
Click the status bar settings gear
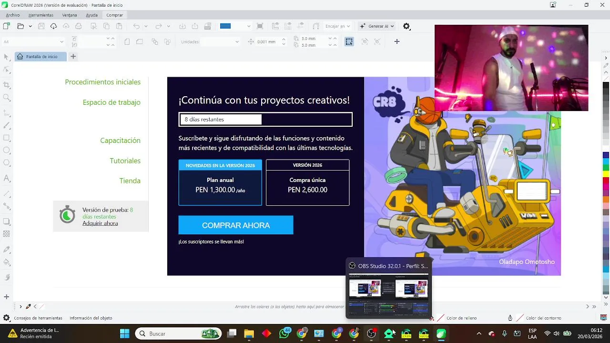pos(6,318)
